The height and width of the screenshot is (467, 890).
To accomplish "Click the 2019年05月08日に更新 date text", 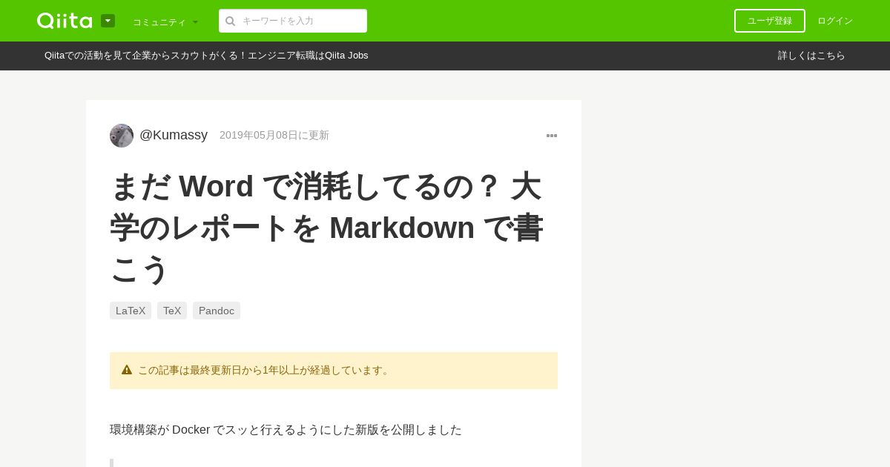I will coord(274,135).
